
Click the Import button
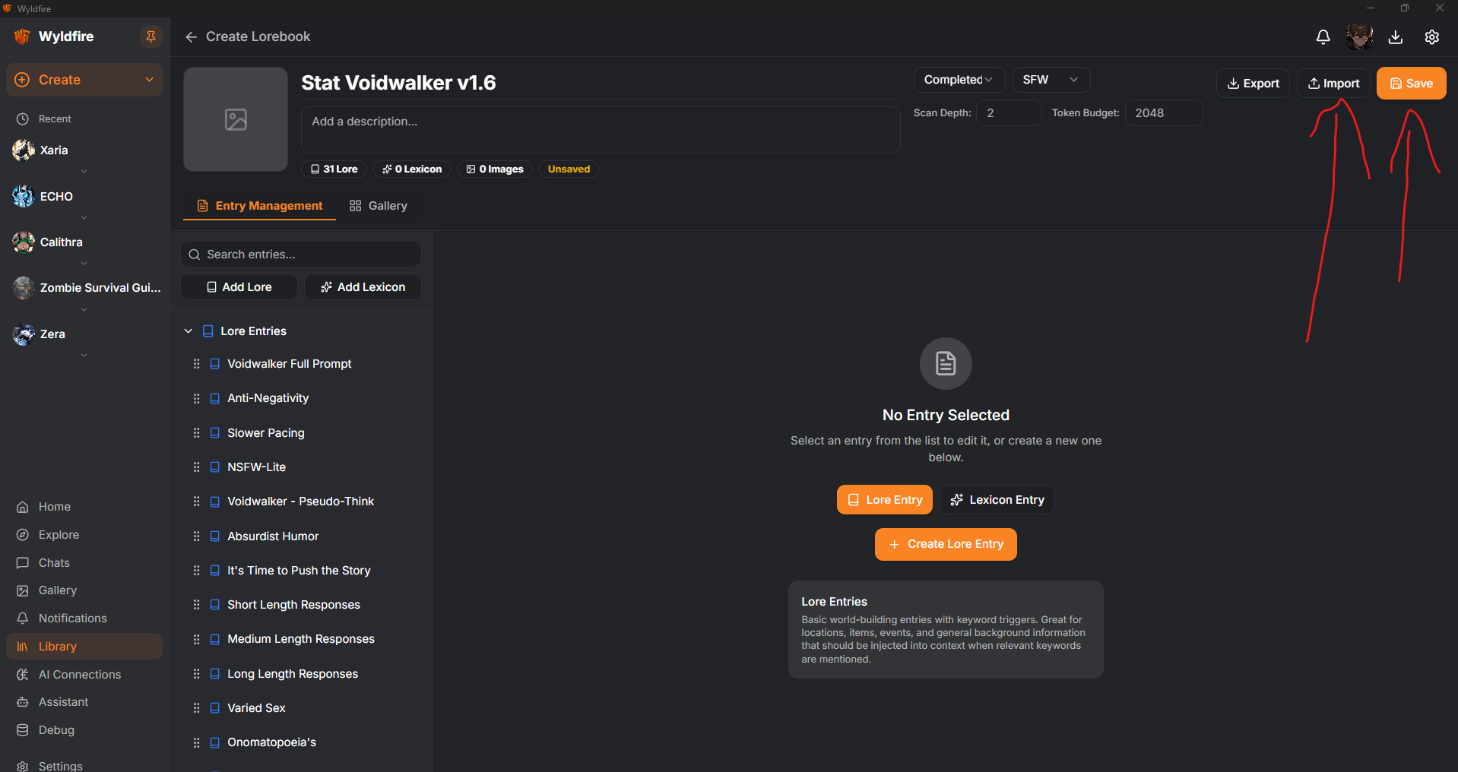pos(1333,84)
